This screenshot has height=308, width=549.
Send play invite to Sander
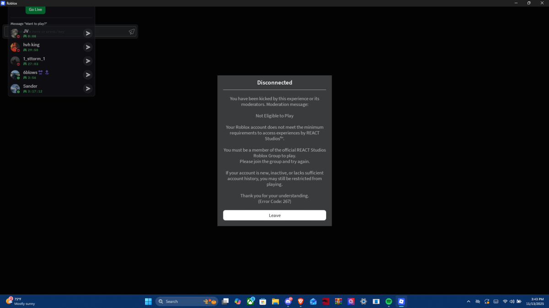[88, 89]
